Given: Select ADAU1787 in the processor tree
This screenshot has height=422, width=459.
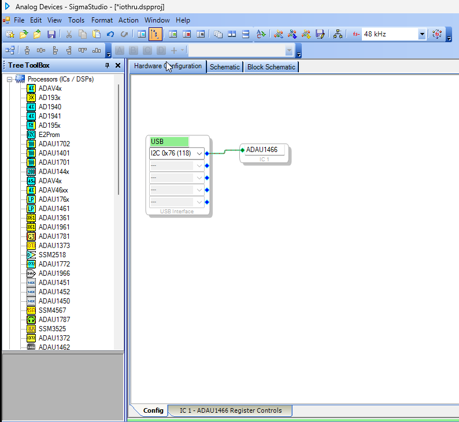Looking at the screenshot, I should 54,320.
